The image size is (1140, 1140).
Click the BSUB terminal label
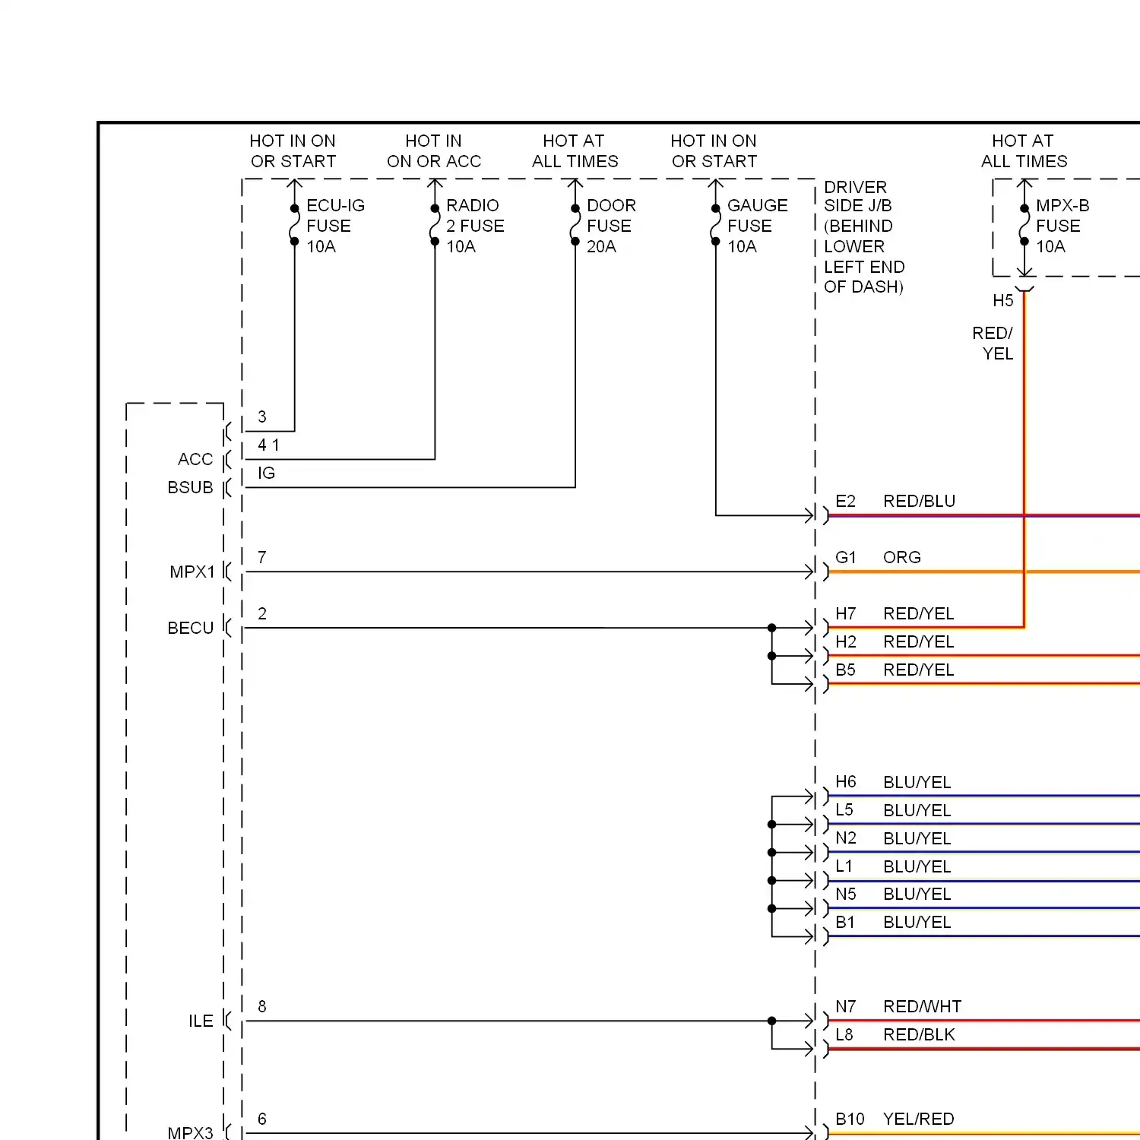pos(190,488)
